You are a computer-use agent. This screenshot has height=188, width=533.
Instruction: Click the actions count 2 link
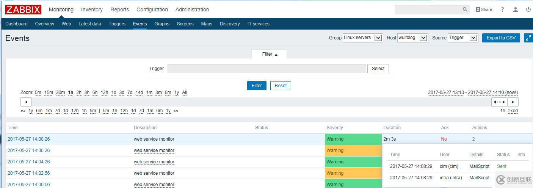tap(473, 139)
